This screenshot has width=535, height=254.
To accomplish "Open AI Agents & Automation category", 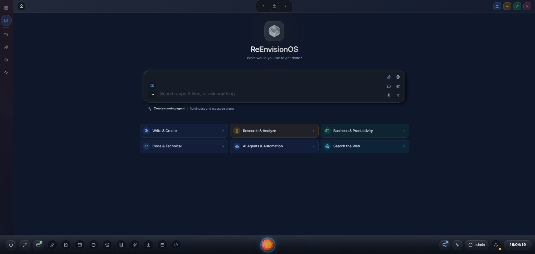I will pyautogui.click(x=274, y=146).
